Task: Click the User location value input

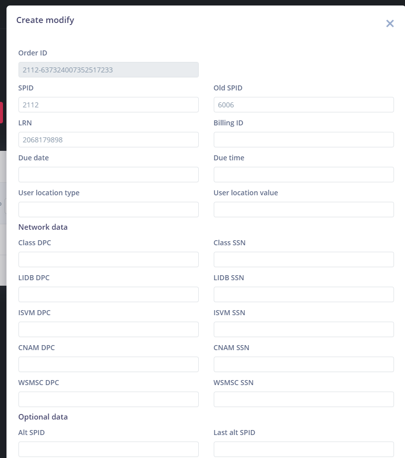Action: [304, 210]
